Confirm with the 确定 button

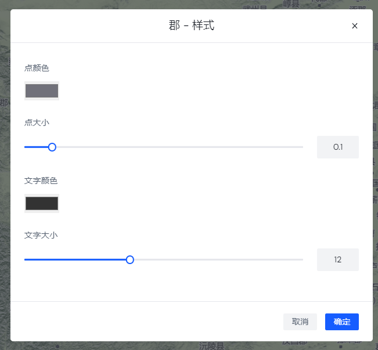[x=341, y=322]
